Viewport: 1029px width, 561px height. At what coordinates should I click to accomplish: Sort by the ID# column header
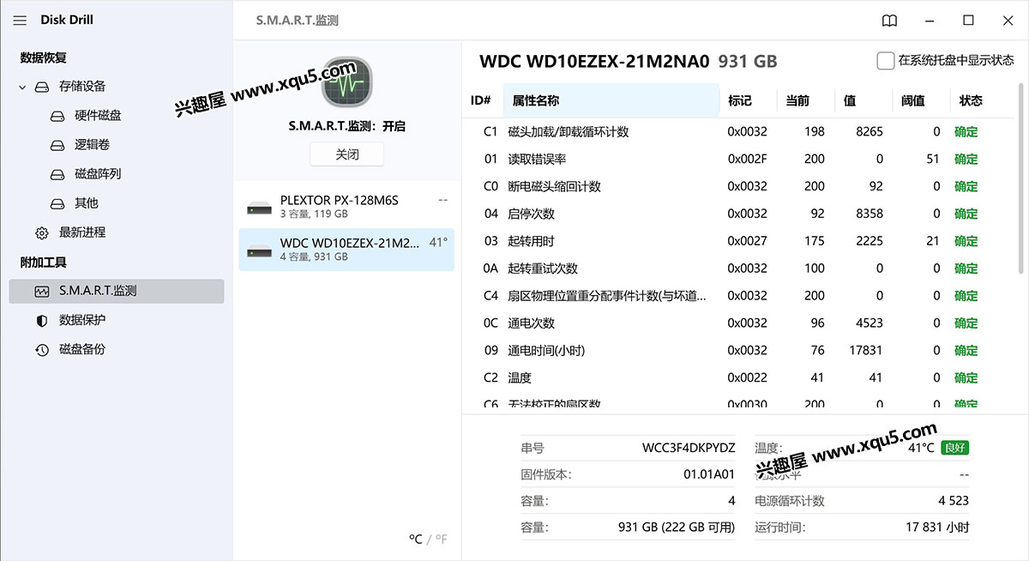coord(483,100)
